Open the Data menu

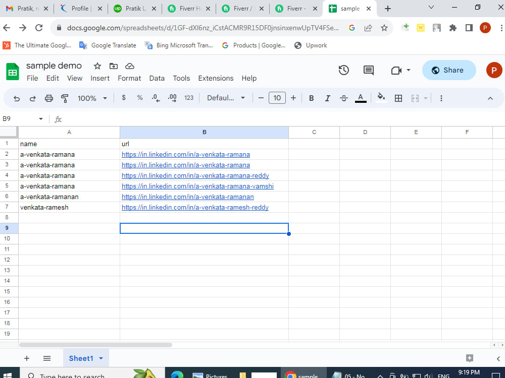[x=157, y=78]
